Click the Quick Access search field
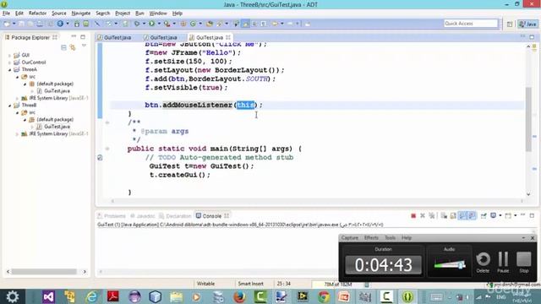Screen dimensions: 541x304 click(x=471, y=24)
